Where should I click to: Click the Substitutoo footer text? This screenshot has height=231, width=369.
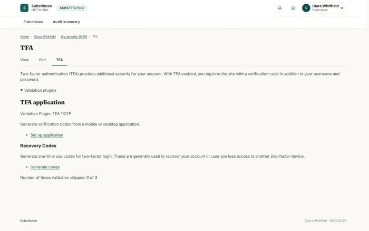tap(28, 220)
